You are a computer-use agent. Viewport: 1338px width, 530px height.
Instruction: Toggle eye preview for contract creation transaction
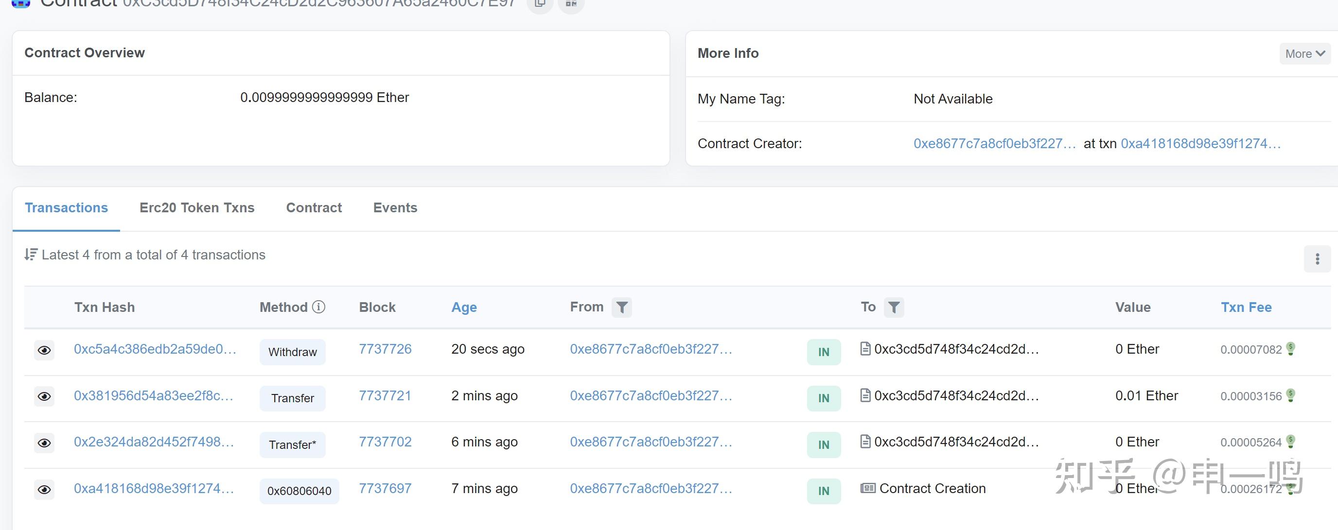point(44,490)
